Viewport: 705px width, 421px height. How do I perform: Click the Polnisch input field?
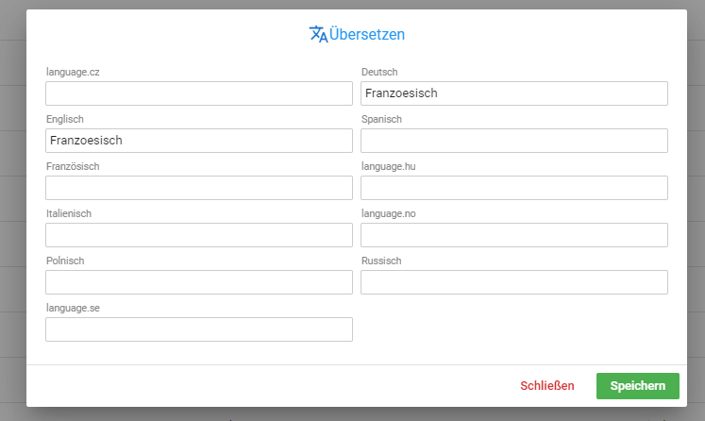click(199, 282)
